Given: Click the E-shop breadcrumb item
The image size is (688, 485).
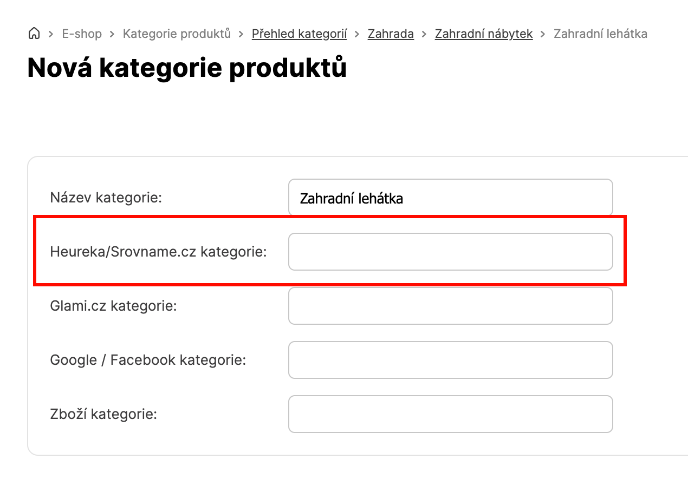Looking at the screenshot, I should coord(82,34).
